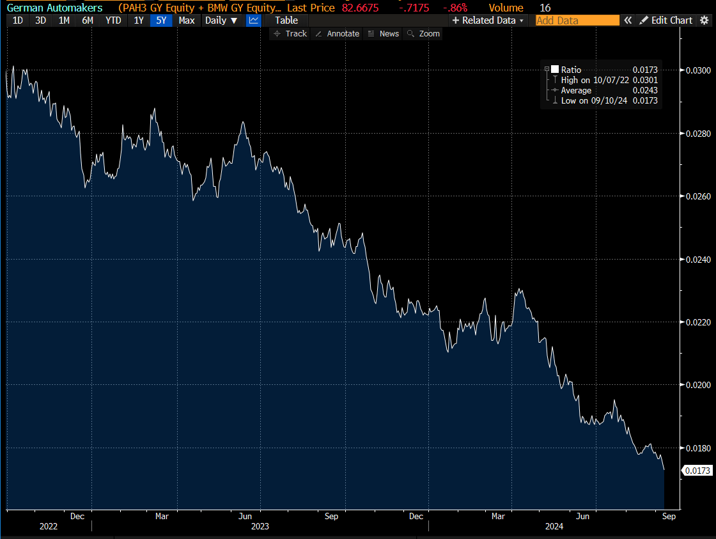Click the 0.0200 y-axis label

point(698,385)
